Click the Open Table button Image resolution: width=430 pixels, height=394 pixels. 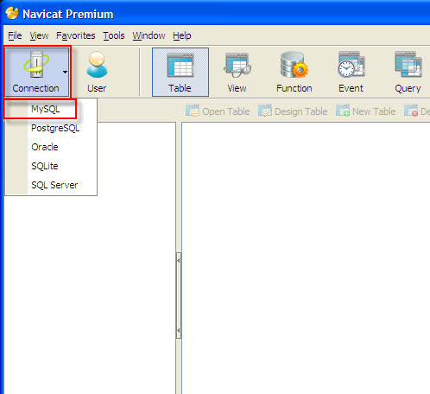click(x=218, y=111)
